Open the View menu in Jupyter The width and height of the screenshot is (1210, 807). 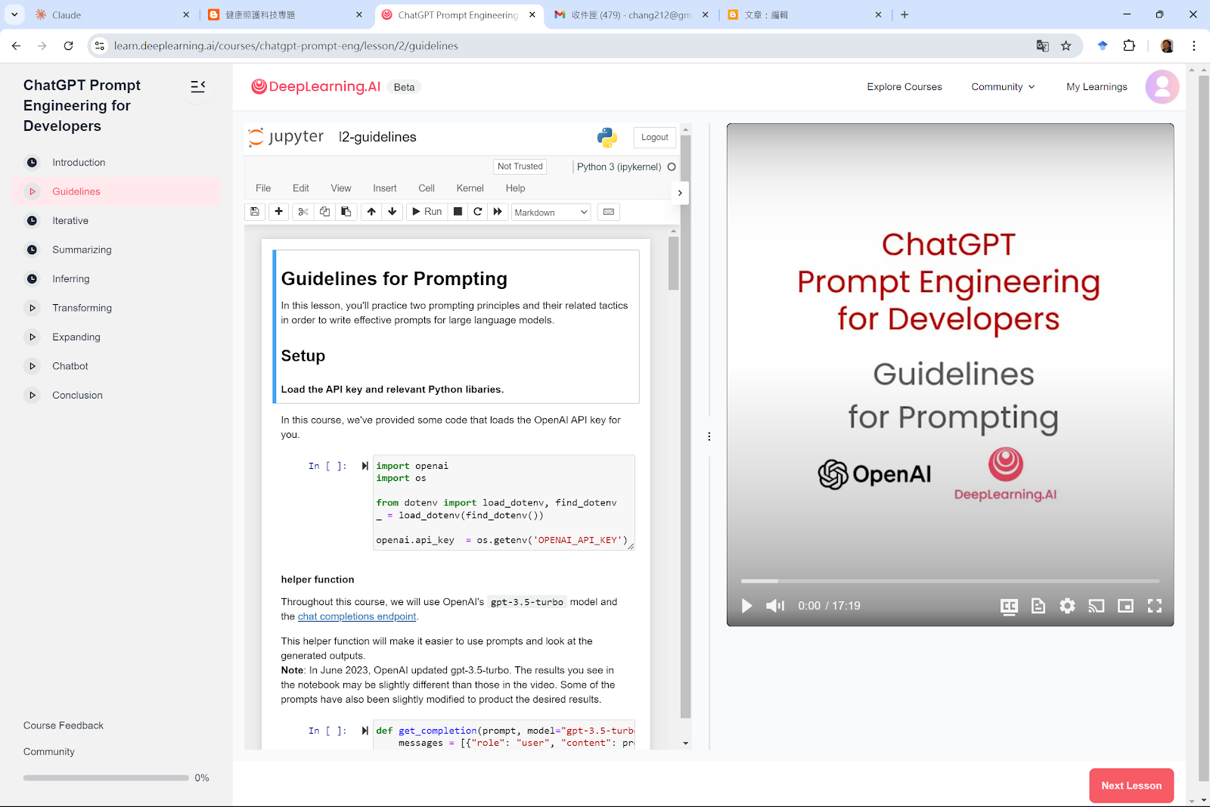341,188
